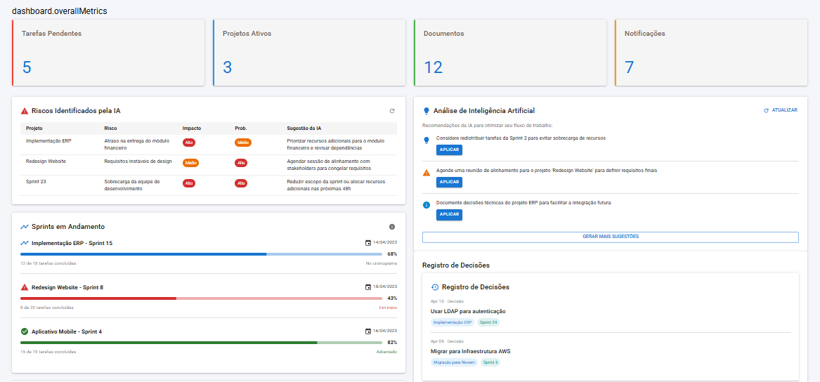Click the green check icon for Aplicativo Mobile
The width and height of the screenshot is (820, 382).
[x=25, y=331]
